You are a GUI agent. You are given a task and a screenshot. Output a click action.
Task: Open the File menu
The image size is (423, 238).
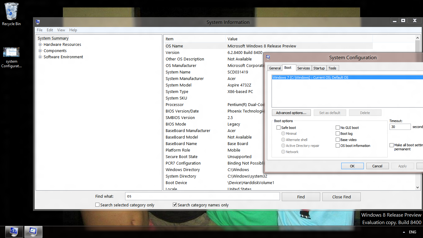pos(40,30)
